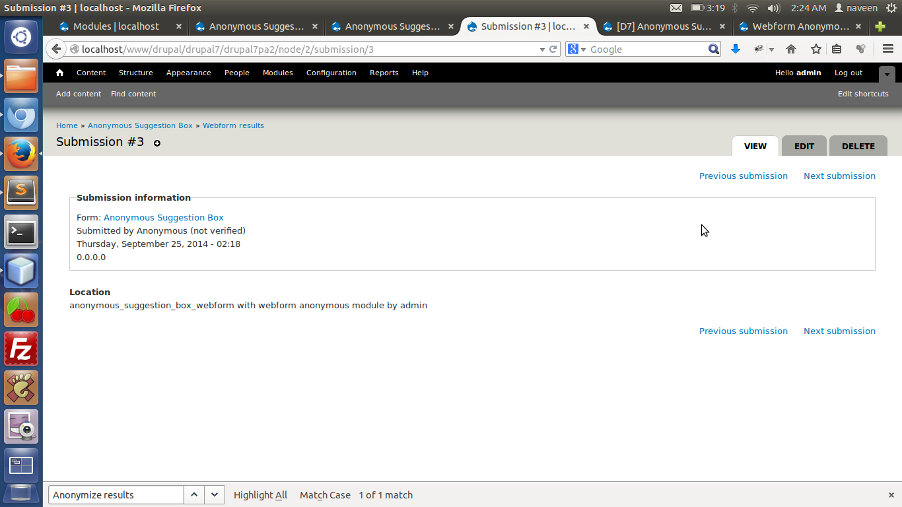The image size is (902, 507).
Task: Click the find bar search text field
Action: tap(116, 494)
